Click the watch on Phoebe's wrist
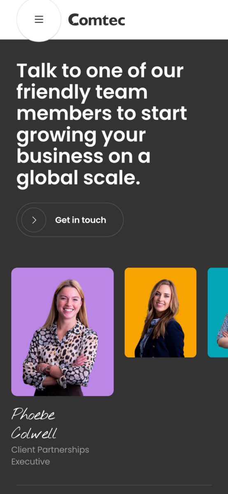This screenshot has height=494, width=228. point(49,369)
